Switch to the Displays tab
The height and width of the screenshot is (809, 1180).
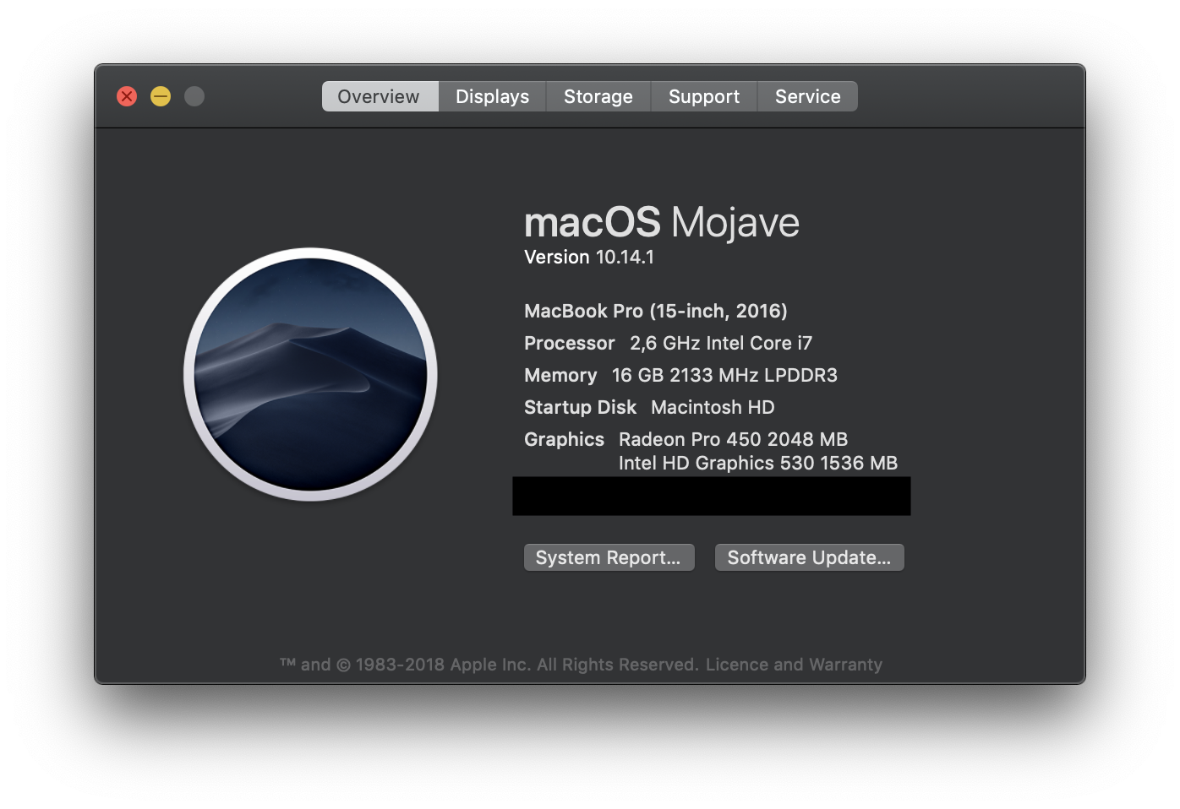click(x=492, y=96)
